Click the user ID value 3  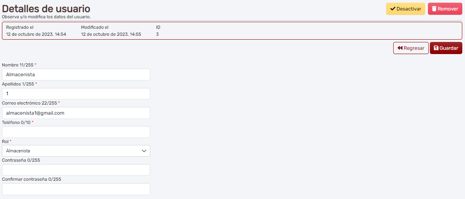157,34
